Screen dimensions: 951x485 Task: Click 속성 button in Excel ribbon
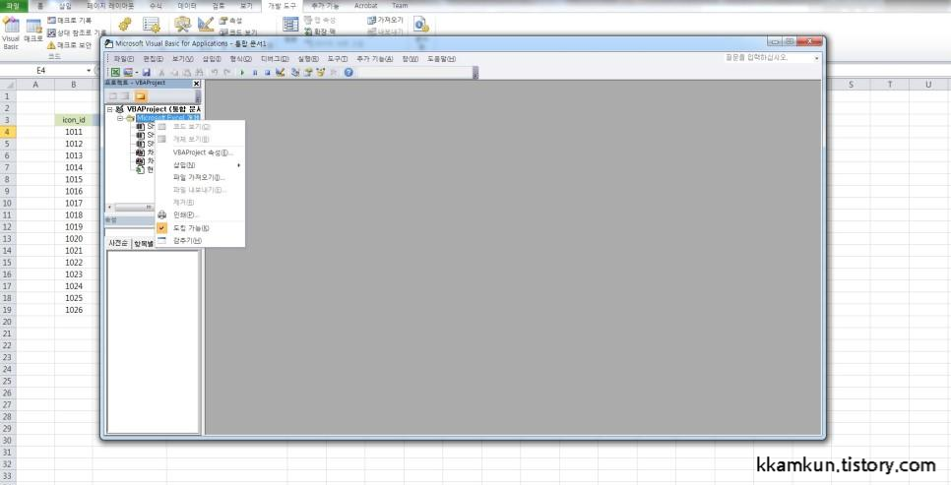pyautogui.click(x=230, y=21)
